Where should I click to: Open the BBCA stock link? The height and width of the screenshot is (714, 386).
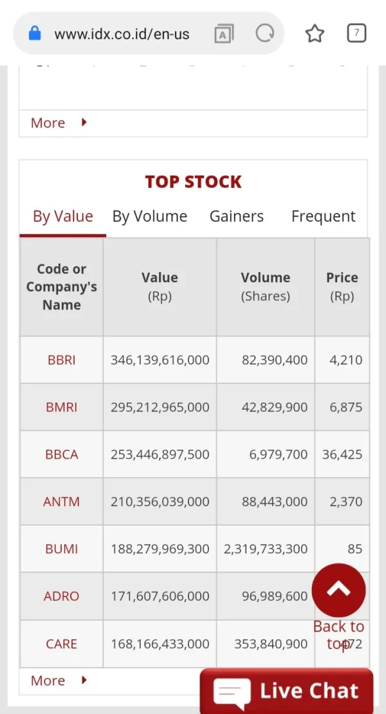pos(62,455)
